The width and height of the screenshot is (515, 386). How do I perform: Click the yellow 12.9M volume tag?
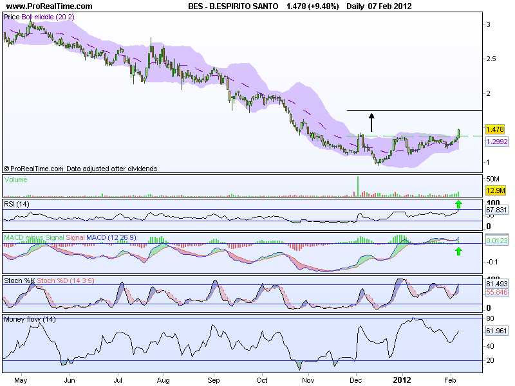[495, 190]
